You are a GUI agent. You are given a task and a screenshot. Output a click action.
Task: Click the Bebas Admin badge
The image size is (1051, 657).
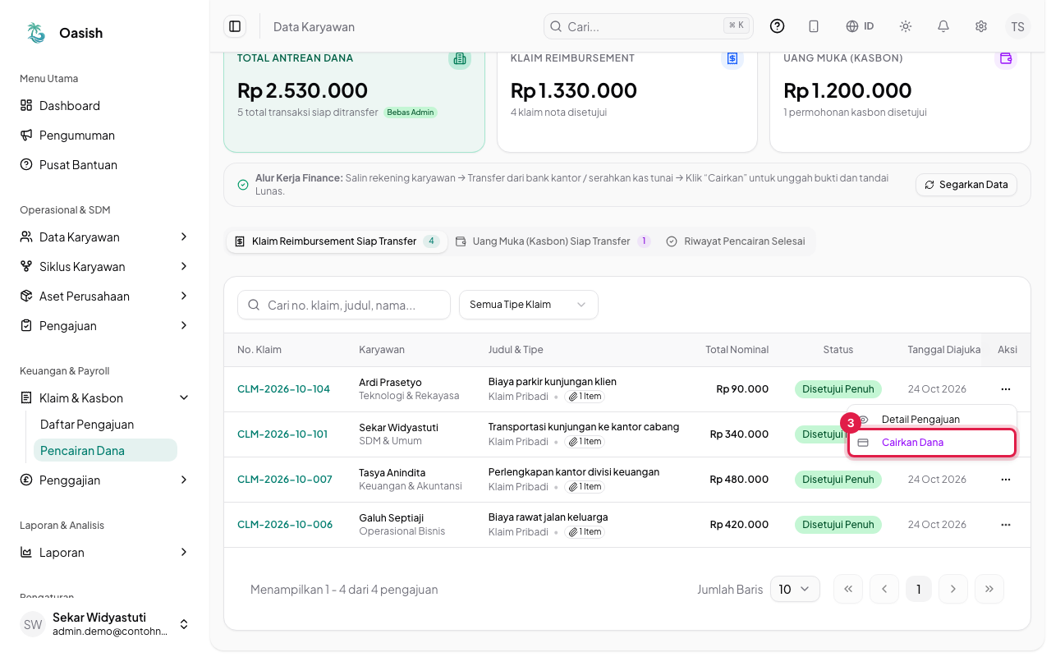coord(411,113)
